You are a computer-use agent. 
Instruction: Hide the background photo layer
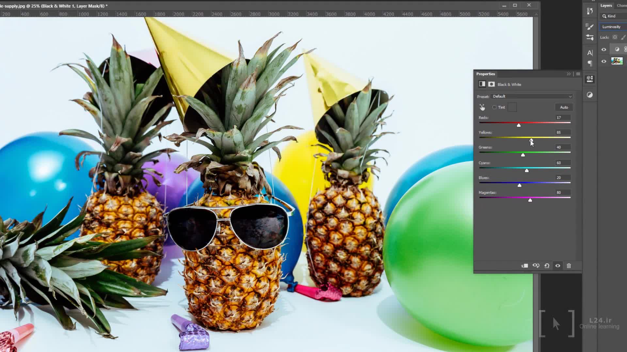pos(604,61)
